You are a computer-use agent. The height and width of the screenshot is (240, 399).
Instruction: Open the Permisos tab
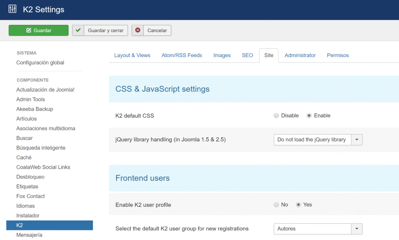(338, 55)
